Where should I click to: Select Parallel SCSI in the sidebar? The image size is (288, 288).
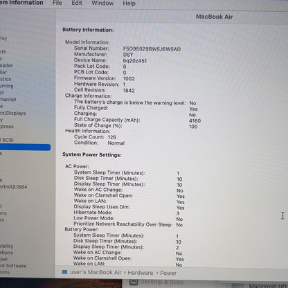(7, 140)
